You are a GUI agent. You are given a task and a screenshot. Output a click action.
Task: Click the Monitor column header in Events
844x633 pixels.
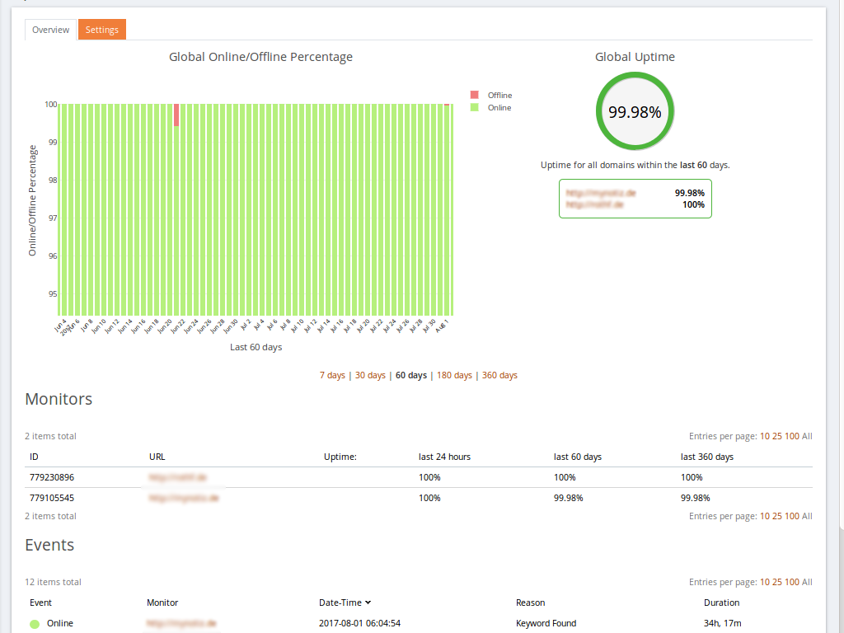click(162, 603)
